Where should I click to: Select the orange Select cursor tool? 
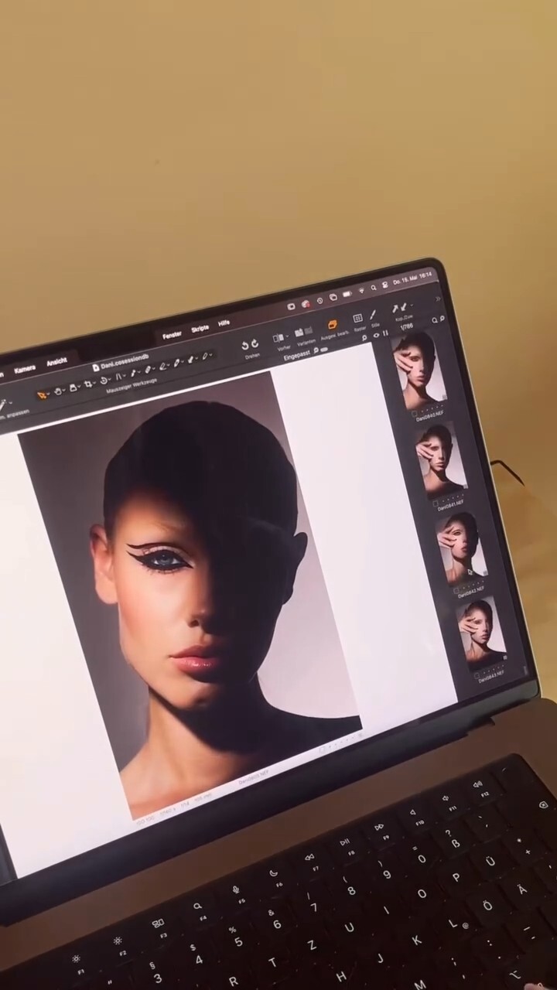point(42,395)
